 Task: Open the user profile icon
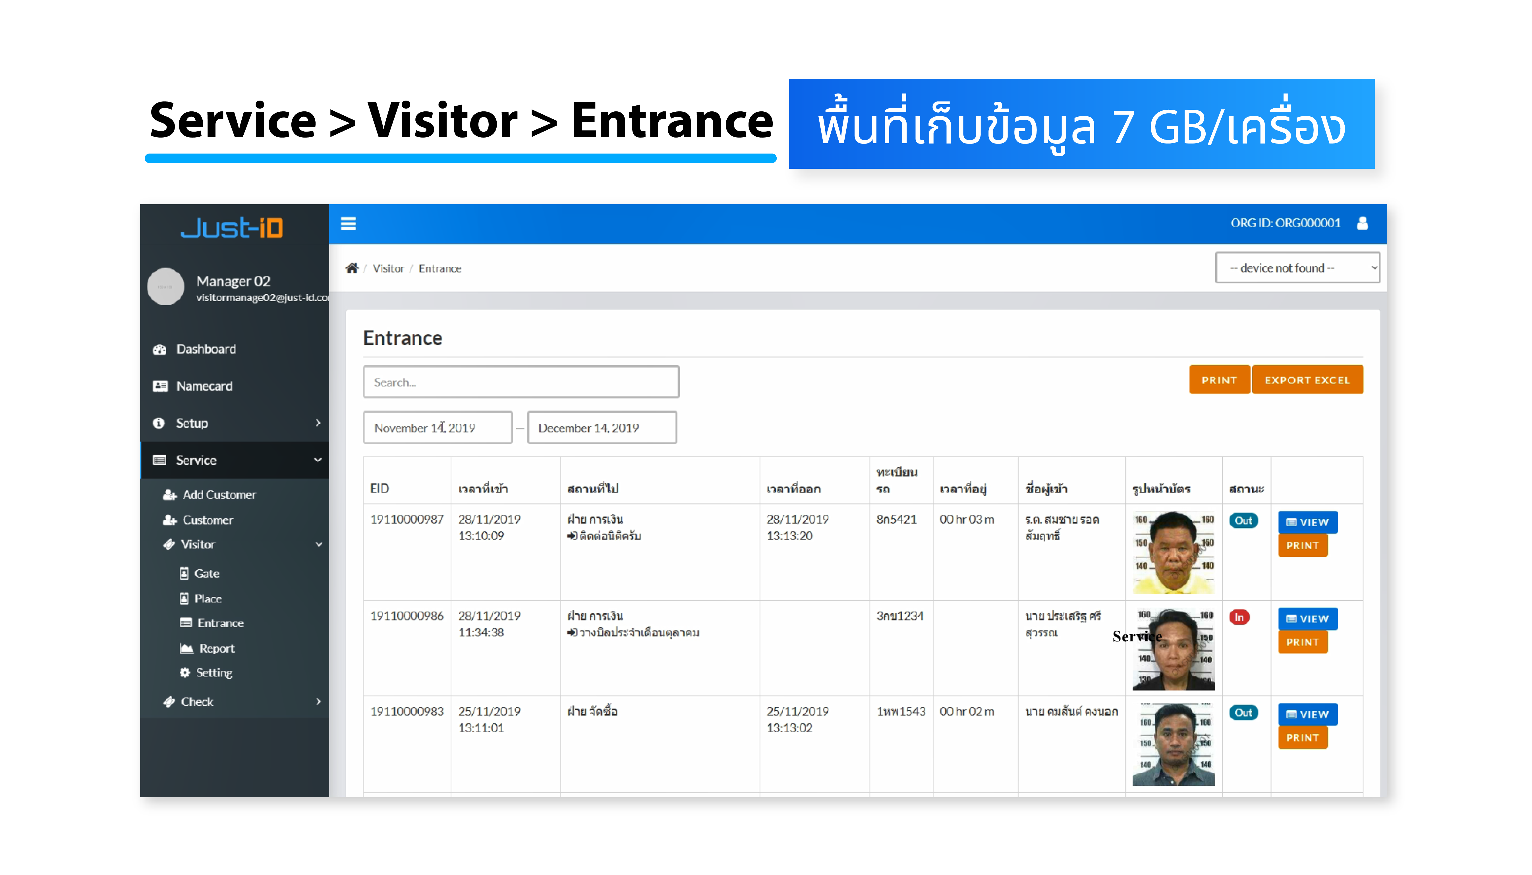pyautogui.click(x=1362, y=223)
